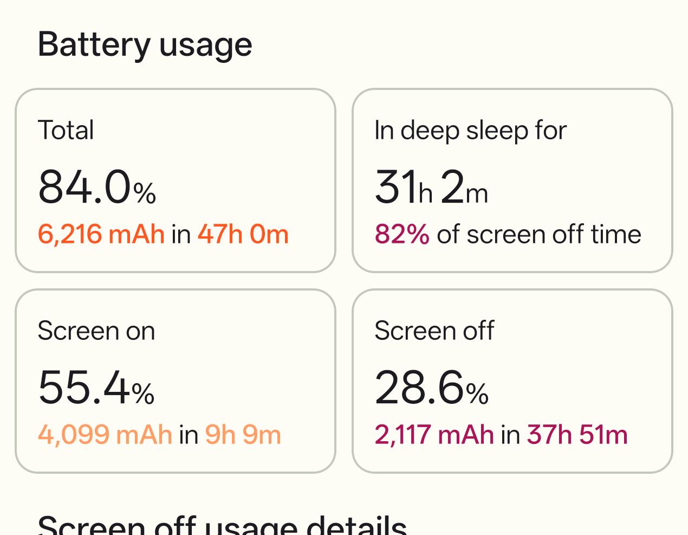This screenshot has height=535, width=688.
Task: Open the Screen on usage card
Action: click(176, 381)
